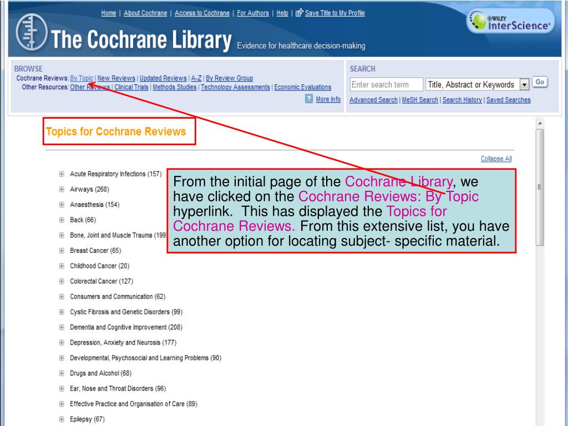Screen dimensions: 568x426
Task: Select the Epilepsy (67) topic text
Action: 87,419
